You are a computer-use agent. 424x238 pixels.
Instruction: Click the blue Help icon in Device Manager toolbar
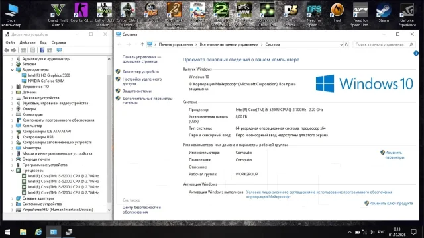42,50
